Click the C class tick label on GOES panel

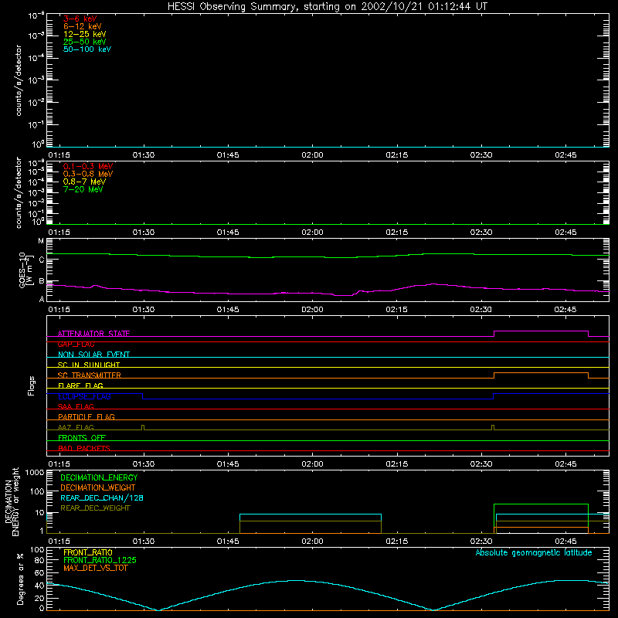[42, 260]
